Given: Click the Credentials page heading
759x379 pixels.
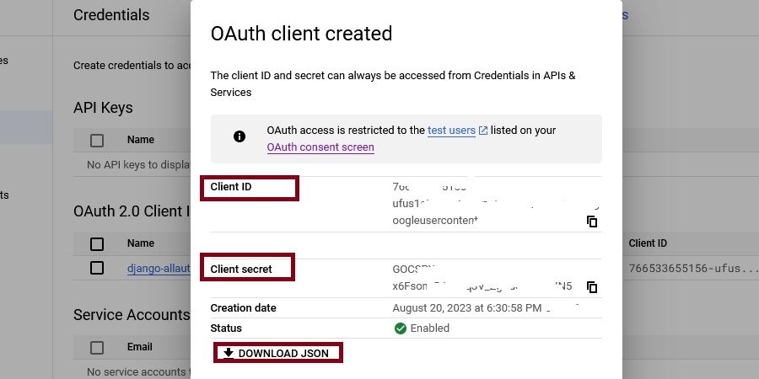Looking at the screenshot, I should [x=111, y=15].
